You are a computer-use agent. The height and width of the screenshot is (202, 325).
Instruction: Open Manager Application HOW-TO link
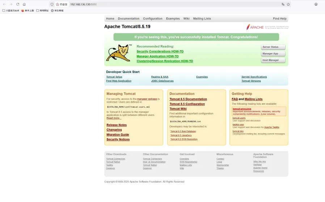pyautogui.click(x=157, y=56)
